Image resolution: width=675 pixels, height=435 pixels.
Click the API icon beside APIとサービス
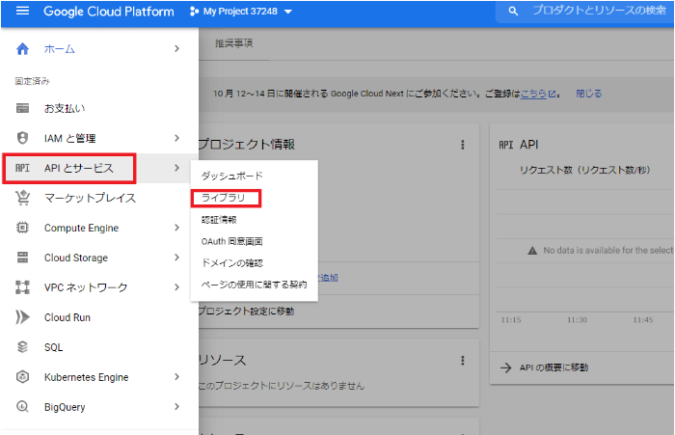(22, 168)
